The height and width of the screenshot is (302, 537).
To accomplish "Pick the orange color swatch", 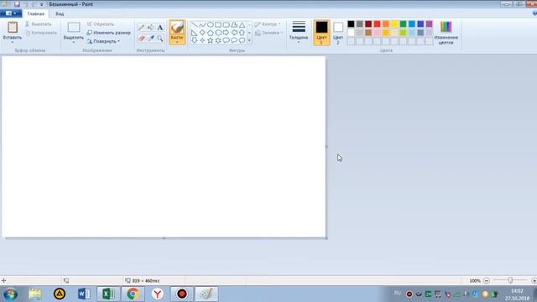I will (386, 23).
